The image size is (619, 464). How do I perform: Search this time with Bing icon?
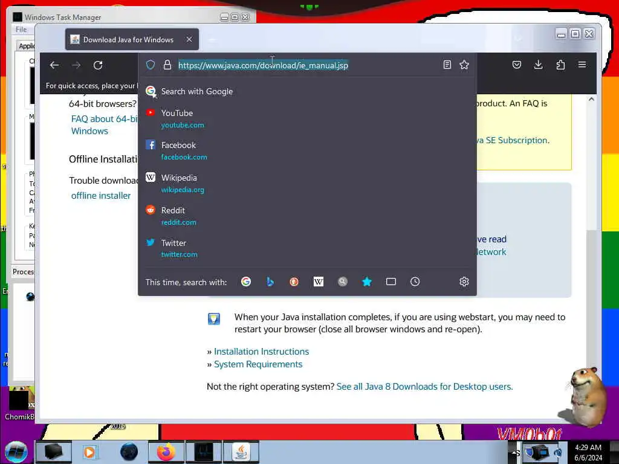[270, 282]
